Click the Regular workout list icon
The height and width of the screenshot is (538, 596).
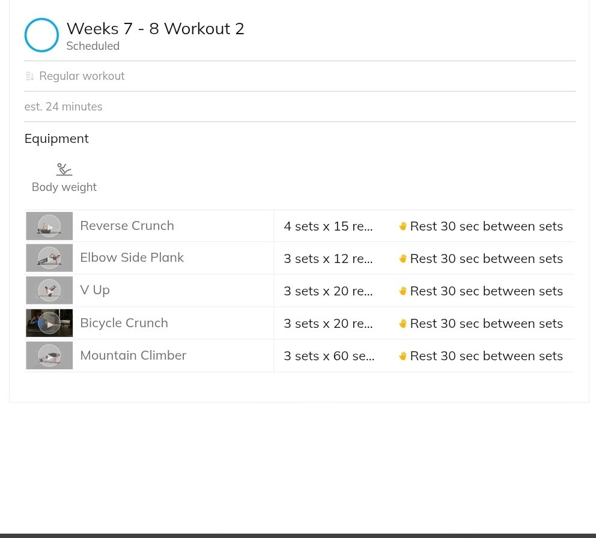pyautogui.click(x=29, y=76)
